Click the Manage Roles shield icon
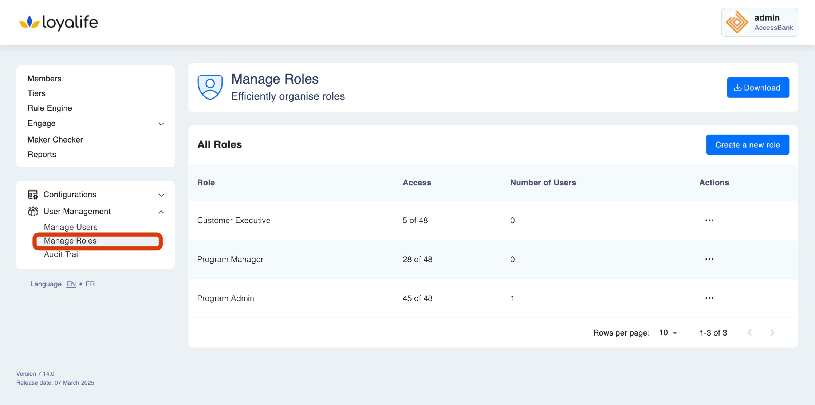Image resolution: width=815 pixels, height=405 pixels. point(210,87)
